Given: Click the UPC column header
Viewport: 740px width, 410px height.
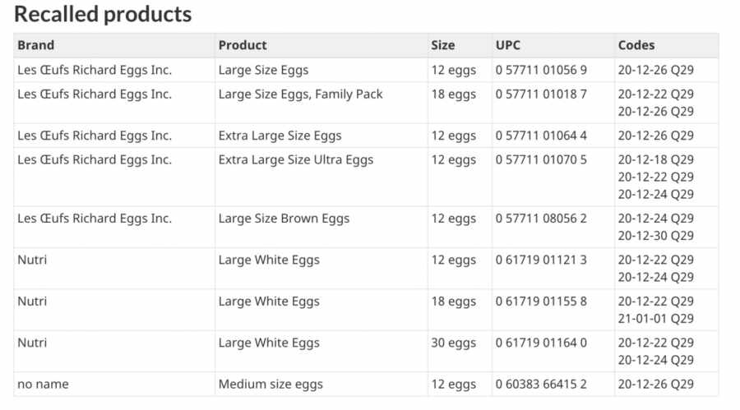Looking at the screenshot, I should point(553,45).
